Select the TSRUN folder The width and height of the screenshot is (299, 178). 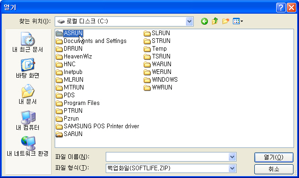point(157,57)
